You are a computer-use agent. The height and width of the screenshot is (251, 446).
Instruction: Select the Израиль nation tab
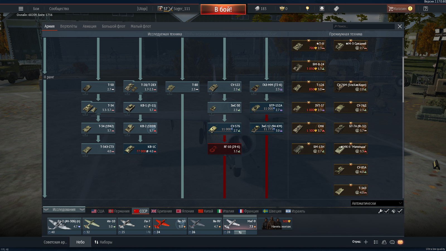(295, 211)
